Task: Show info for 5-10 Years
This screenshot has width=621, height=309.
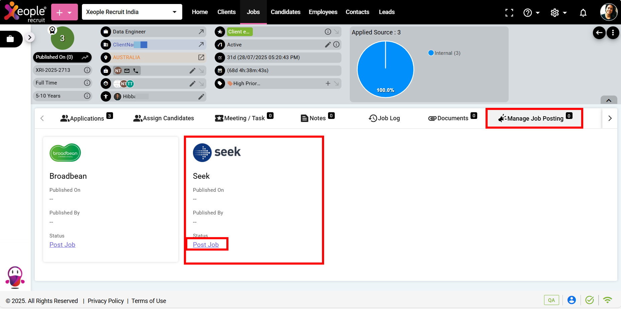Action: (x=87, y=96)
